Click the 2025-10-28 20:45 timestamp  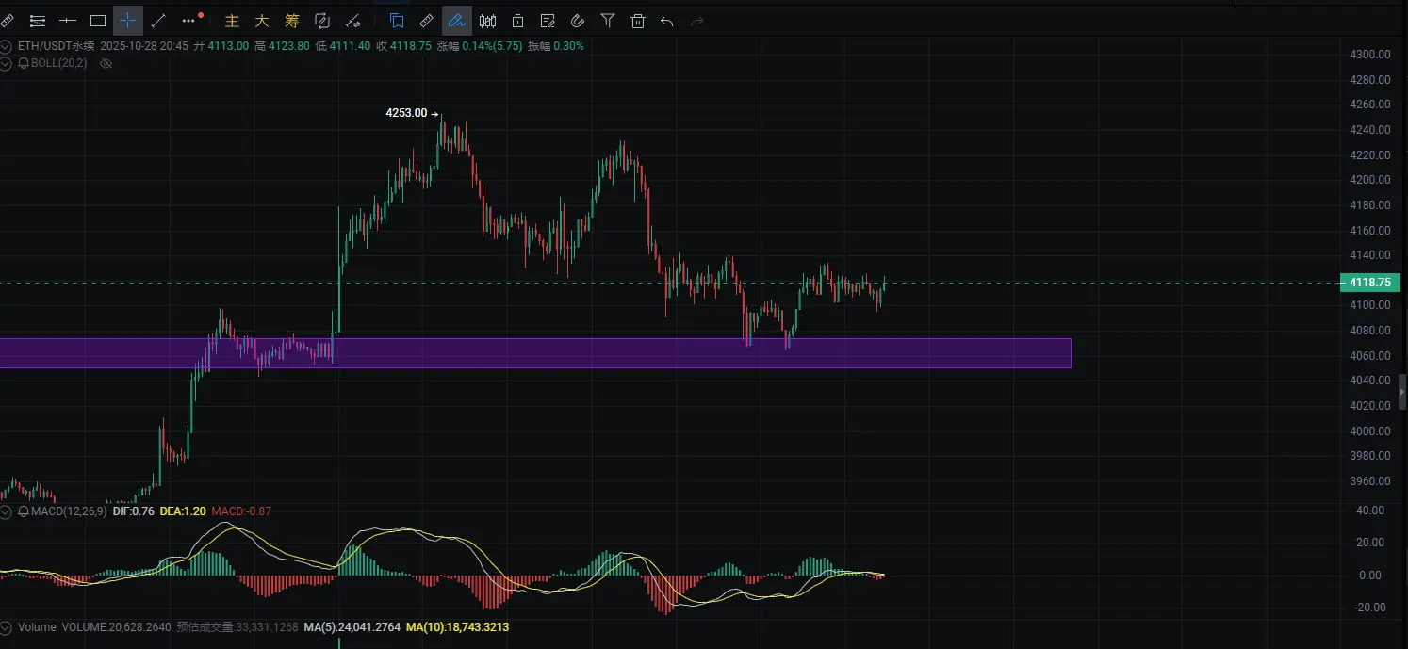pyautogui.click(x=143, y=46)
